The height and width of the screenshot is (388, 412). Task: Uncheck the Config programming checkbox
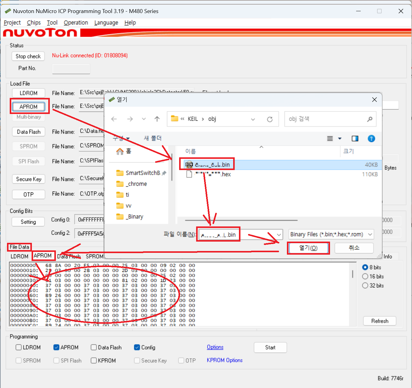[137, 347]
